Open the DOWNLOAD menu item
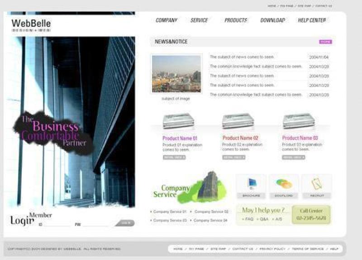Image resolution: width=362 pixels, height=260 pixels. pyautogui.click(x=272, y=20)
